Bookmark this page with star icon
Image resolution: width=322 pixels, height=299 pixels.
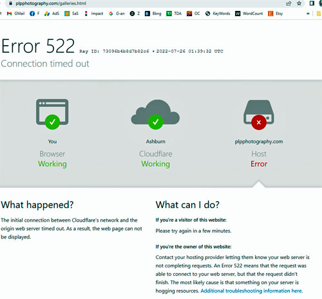299,3
